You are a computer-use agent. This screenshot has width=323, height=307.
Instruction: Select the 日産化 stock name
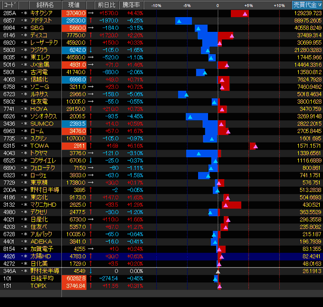click(x=39, y=220)
